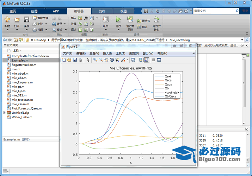
Task: Click the New file icon in the ribbon
Action: click(x=7, y=19)
